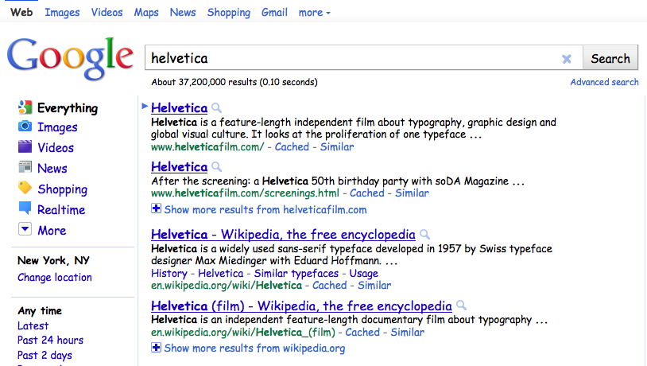The height and width of the screenshot is (366, 647).
Task: Click the Shopping price tag icon
Action: click(x=25, y=189)
